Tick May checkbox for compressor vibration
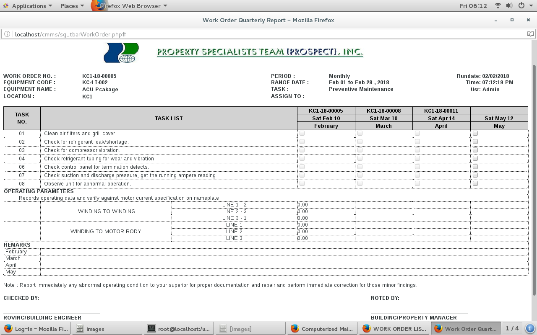The height and width of the screenshot is (335, 537). click(x=475, y=150)
